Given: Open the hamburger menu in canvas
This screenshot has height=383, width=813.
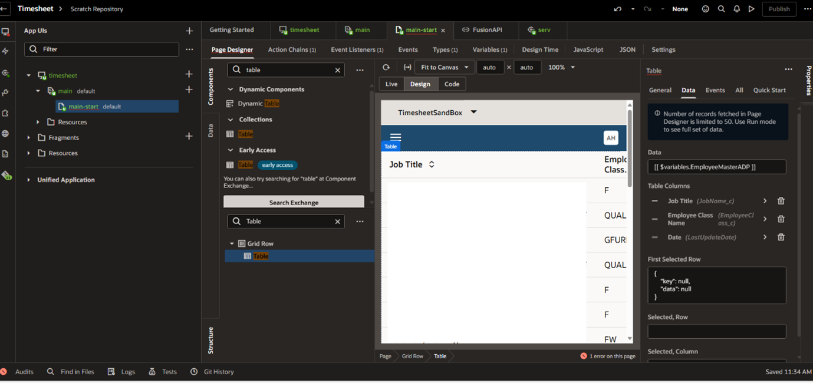Looking at the screenshot, I should click(x=396, y=137).
